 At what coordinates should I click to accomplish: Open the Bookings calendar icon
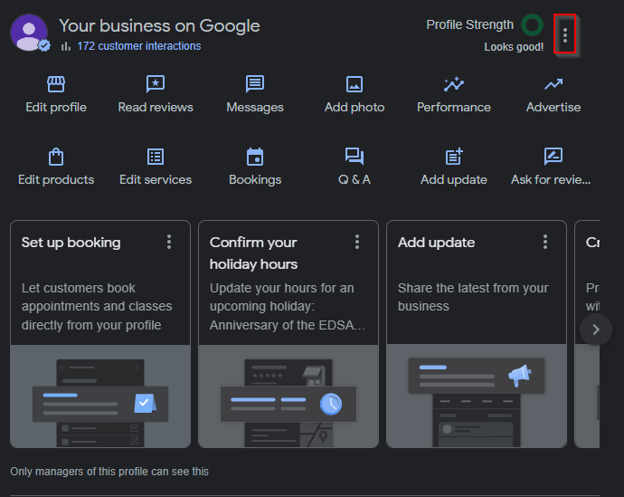click(x=255, y=157)
